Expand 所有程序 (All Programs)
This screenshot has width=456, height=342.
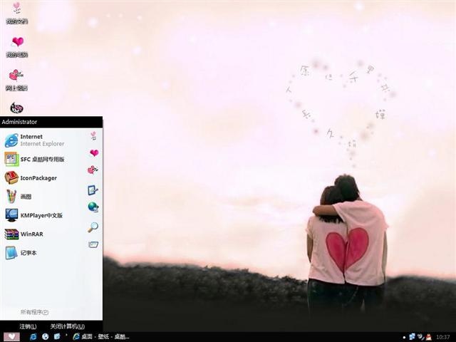34,312
